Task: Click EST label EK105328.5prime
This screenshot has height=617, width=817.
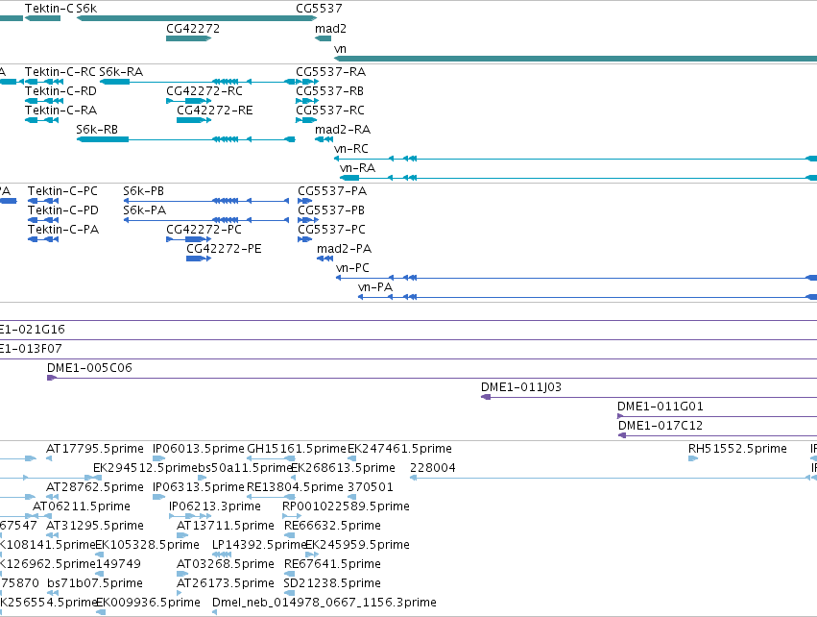Action: click(x=148, y=546)
